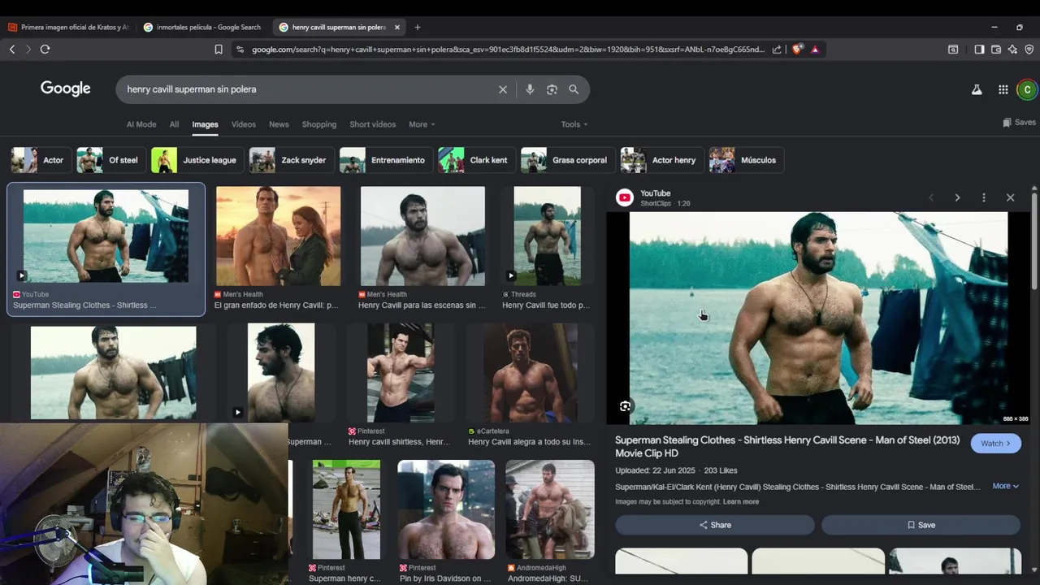Open the Threads 'Henry Cavill fue todo' thumbnail
Viewport: 1040px width, 585px height.
click(x=547, y=236)
